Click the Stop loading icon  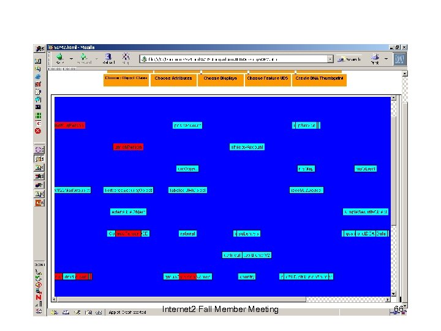(126, 58)
